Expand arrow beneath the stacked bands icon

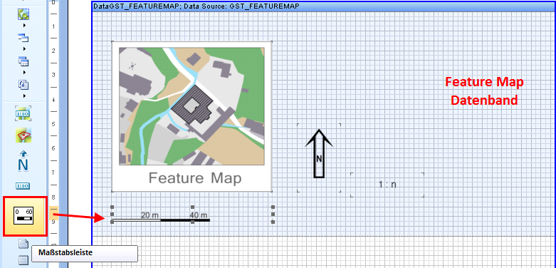[24, 49]
